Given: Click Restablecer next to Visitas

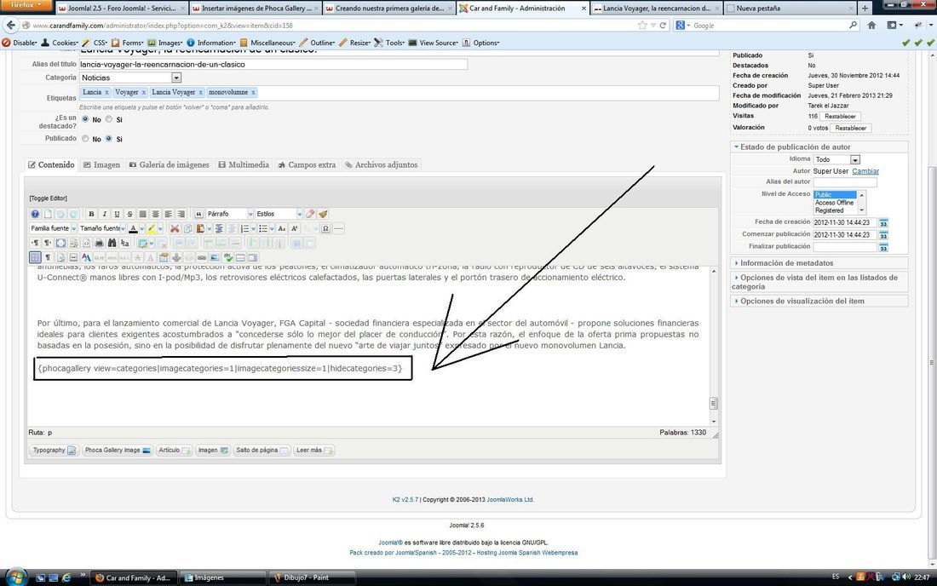Looking at the screenshot, I should coord(840,117).
